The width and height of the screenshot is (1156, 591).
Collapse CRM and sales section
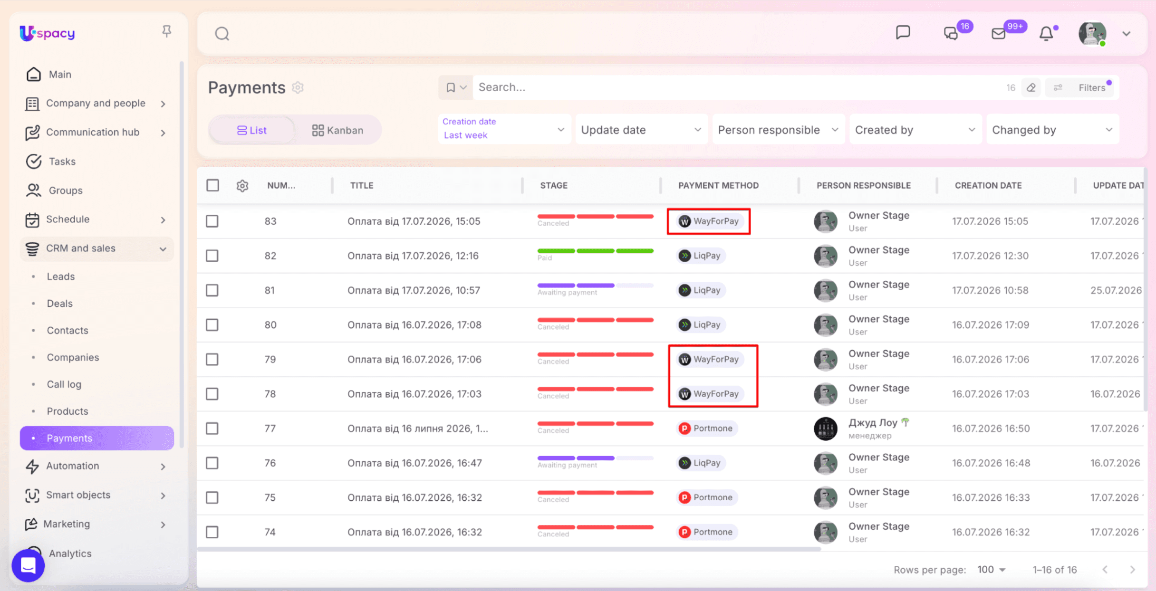pyautogui.click(x=96, y=248)
